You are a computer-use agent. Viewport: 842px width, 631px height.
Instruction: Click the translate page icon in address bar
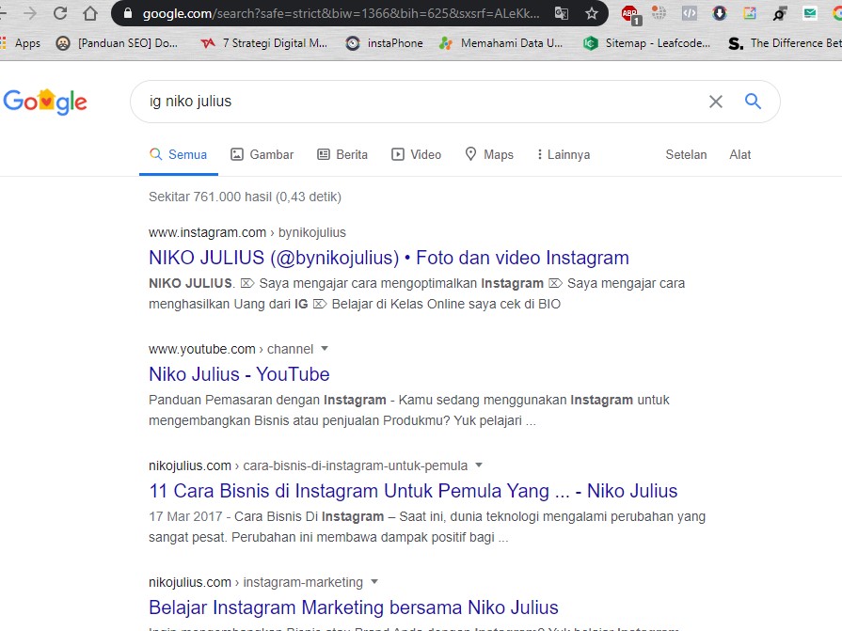click(x=561, y=13)
